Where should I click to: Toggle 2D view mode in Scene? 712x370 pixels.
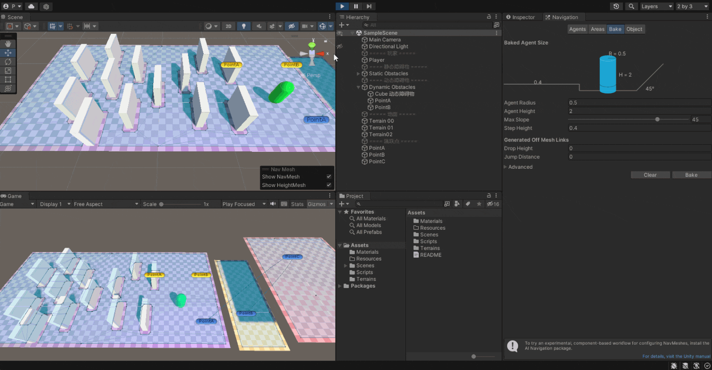228,26
